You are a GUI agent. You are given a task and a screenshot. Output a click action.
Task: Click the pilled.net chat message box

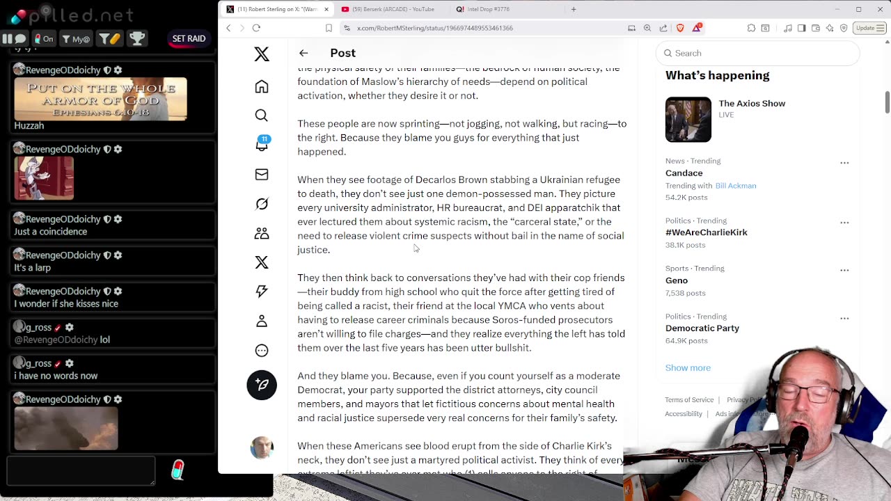click(81, 470)
